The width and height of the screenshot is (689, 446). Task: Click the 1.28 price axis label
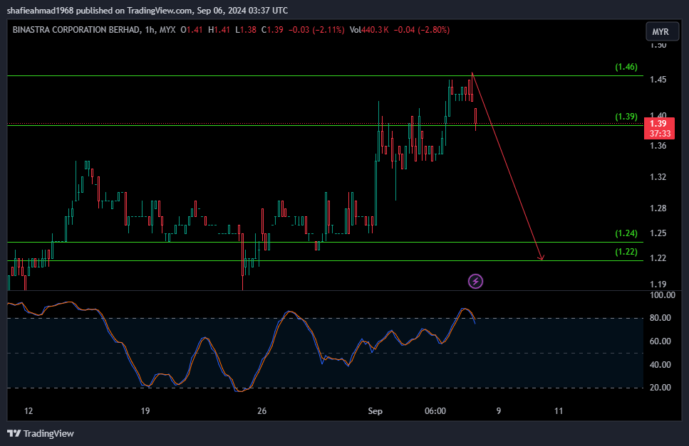(x=658, y=208)
